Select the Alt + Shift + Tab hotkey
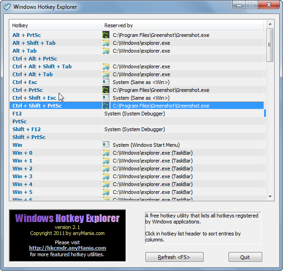The width and height of the screenshot is (283, 271). tap(34, 43)
